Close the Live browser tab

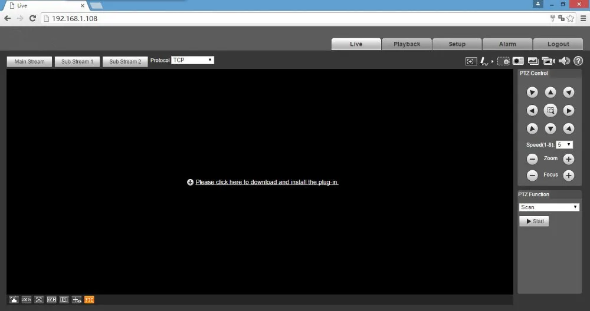(83, 6)
